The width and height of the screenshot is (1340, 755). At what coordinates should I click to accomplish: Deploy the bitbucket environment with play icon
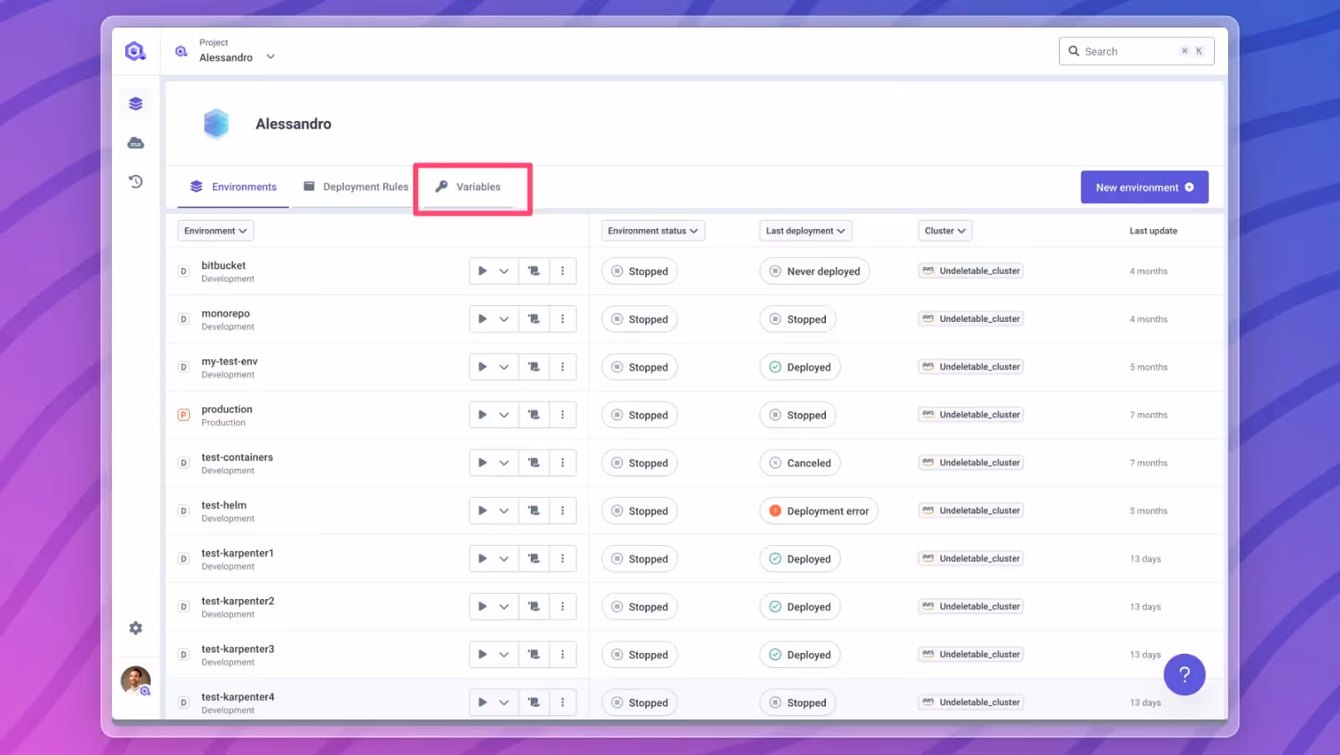(x=483, y=271)
